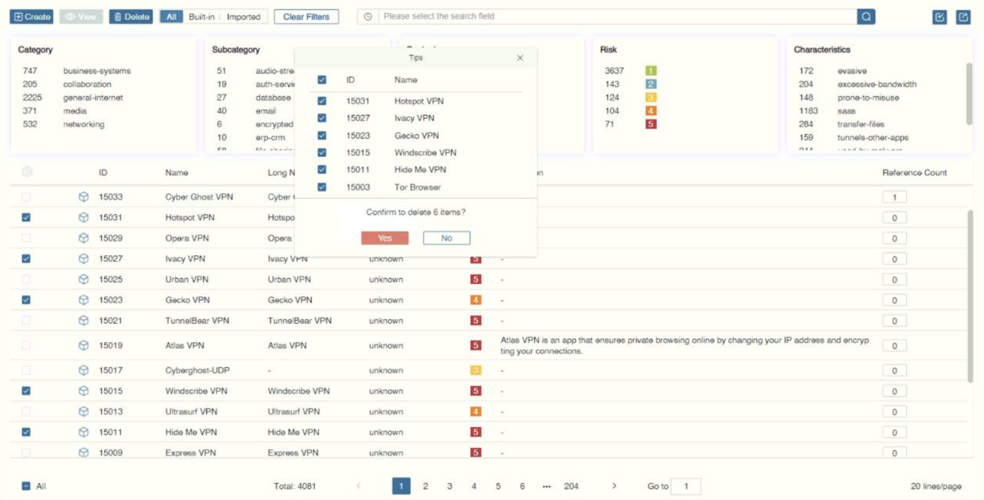Screen dimensions: 984x500
Task: Switch to the Built-in filter tab
Action: click(201, 17)
